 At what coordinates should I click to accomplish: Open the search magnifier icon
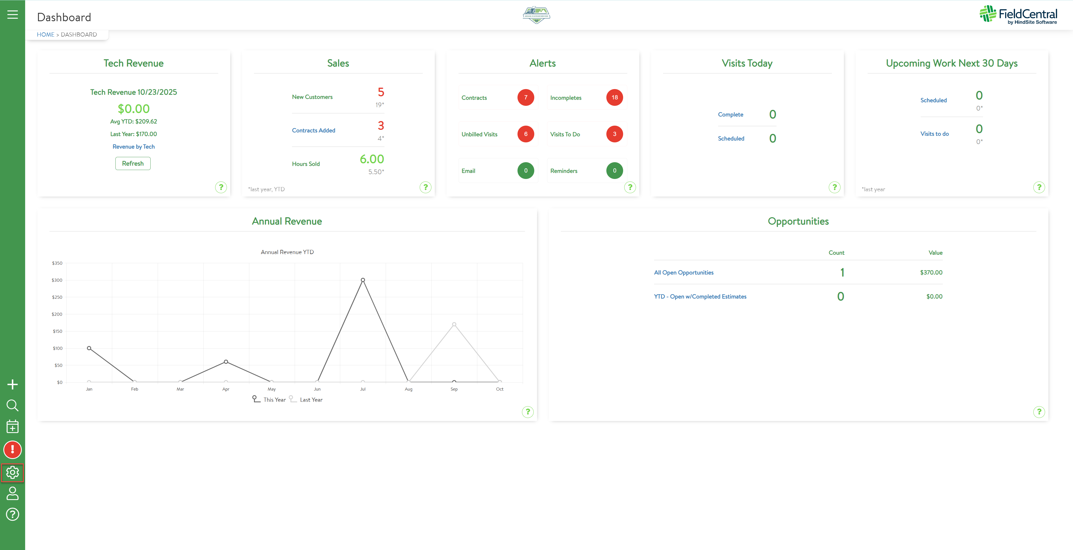click(13, 405)
